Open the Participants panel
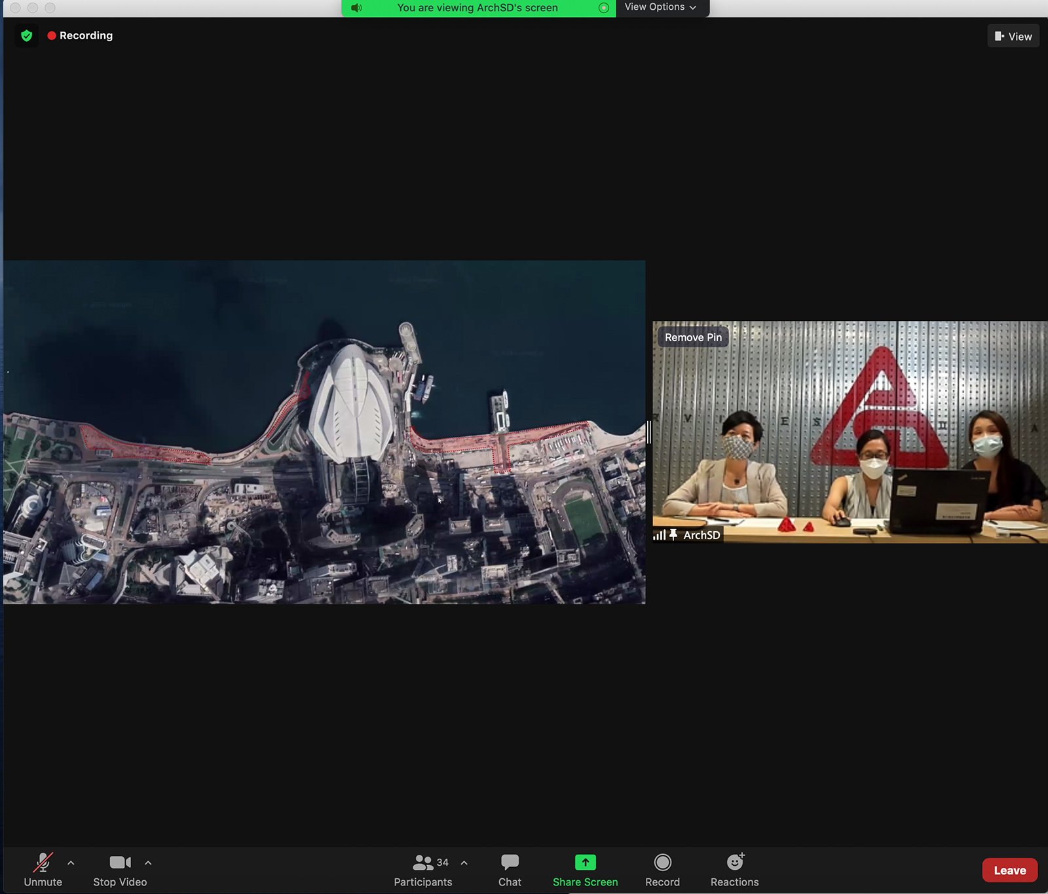Image resolution: width=1048 pixels, height=894 pixels. (422, 870)
